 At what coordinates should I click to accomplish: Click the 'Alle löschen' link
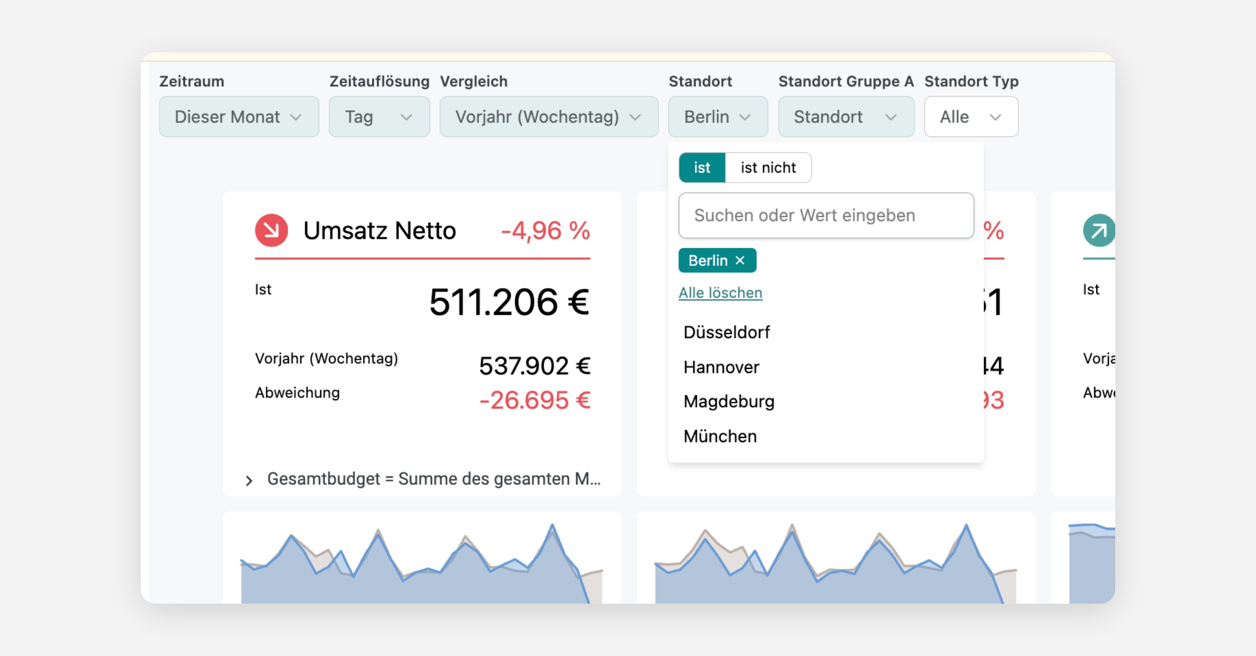click(x=720, y=292)
